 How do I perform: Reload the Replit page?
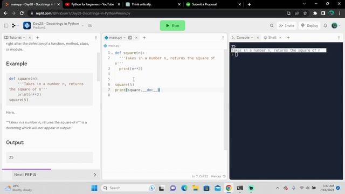click(22, 13)
